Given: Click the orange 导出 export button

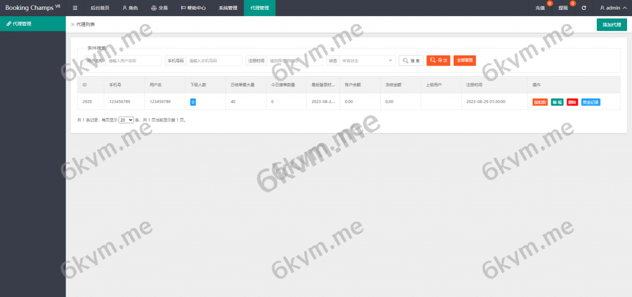Looking at the screenshot, I should tap(438, 61).
